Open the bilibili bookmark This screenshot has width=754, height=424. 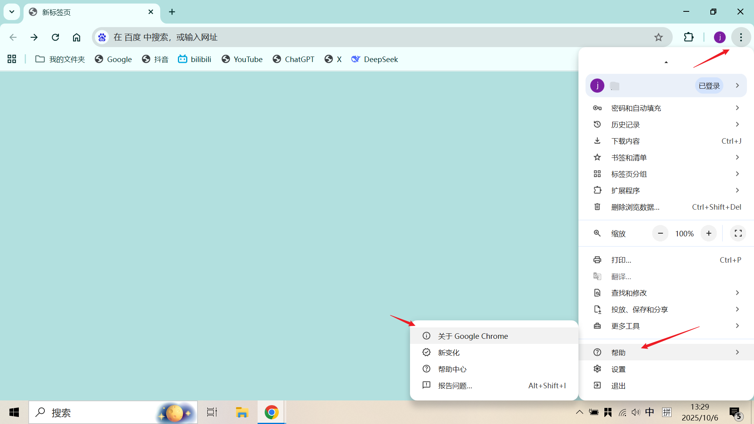[x=195, y=59]
